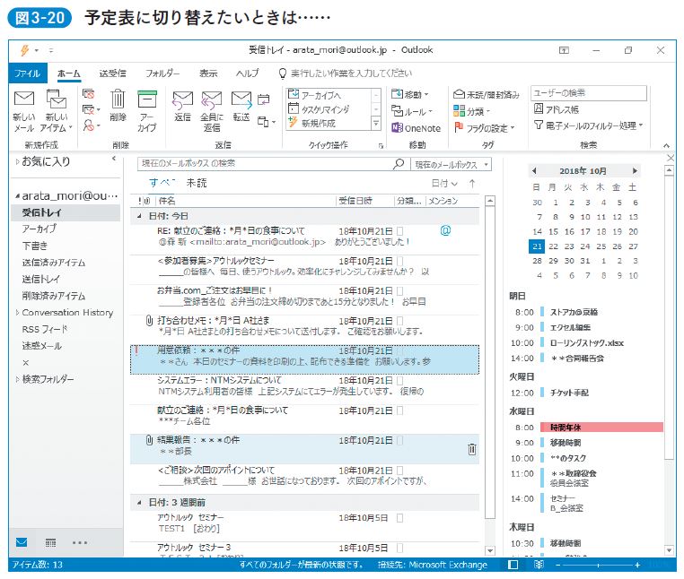Switch to Calendar view icon in navigation bar
Image resolution: width=684 pixels, height=579 pixels.
click(50, 542)
